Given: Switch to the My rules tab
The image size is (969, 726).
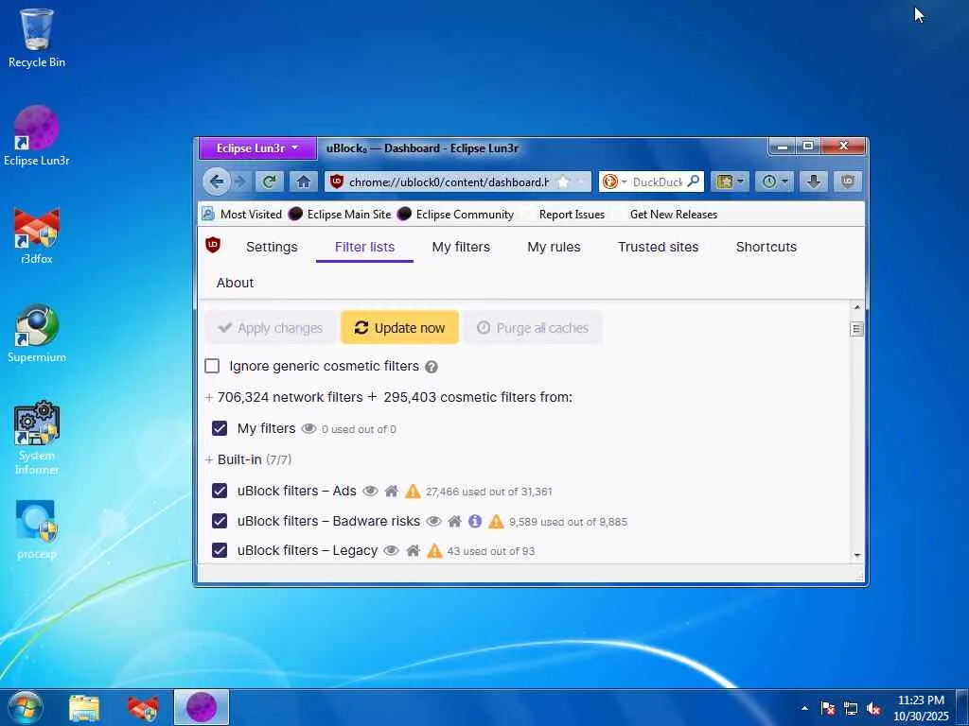Looking at the screenshot, I should [554, 247].
